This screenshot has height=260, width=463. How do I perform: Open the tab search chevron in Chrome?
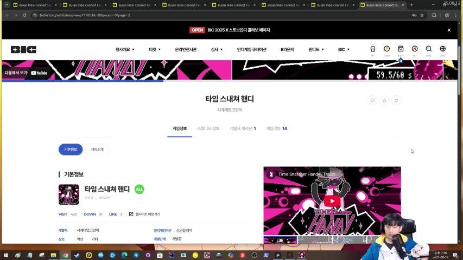click(x=7, y=5)
